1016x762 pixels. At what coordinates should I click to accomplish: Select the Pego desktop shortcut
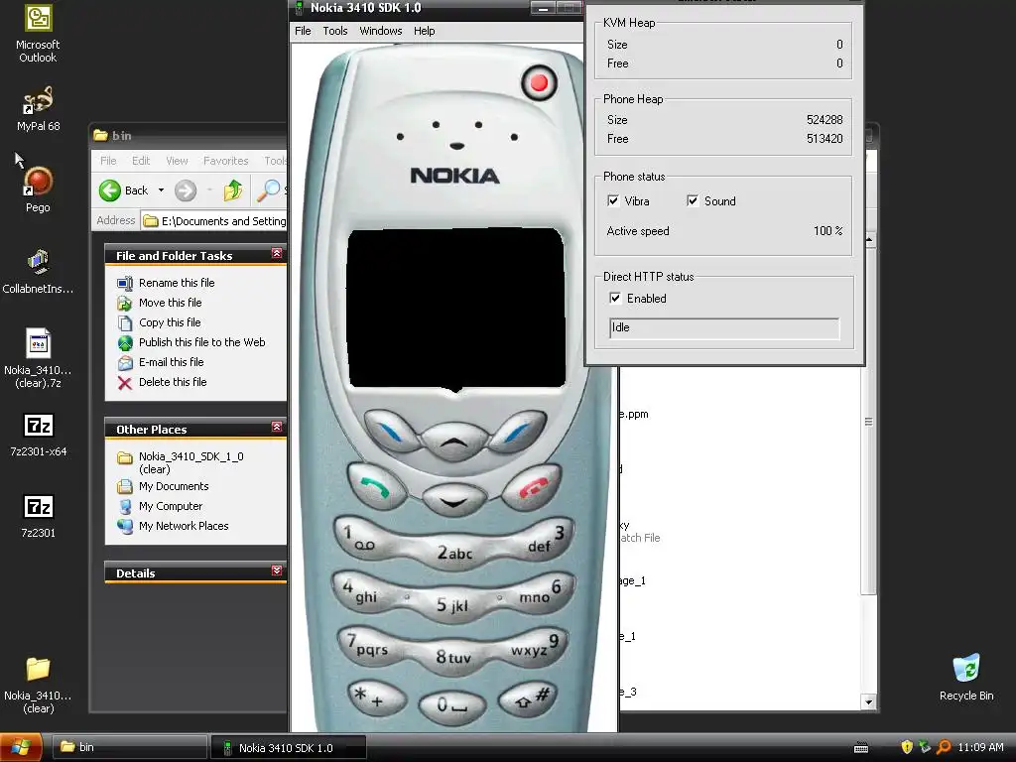tap(38, 190)
